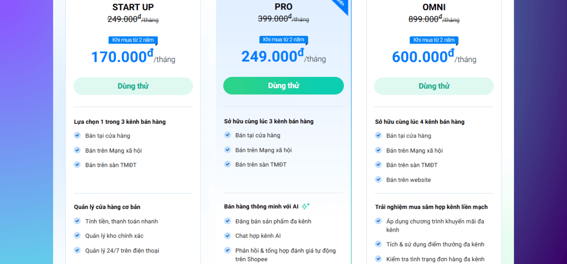The image size is (567, 264).
Task: Click check icon beside OMNI Bán trên website
Action: coord(378,179)
